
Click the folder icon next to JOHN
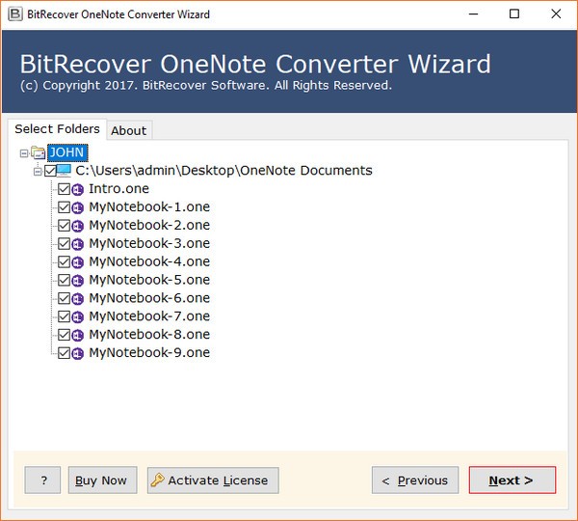(x=39, y=152)
